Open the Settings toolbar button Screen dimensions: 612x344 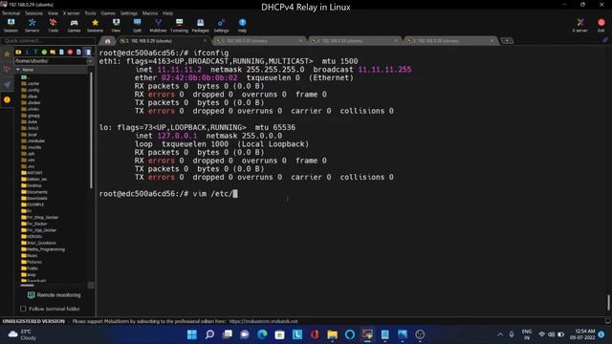(x=221, y=26)
